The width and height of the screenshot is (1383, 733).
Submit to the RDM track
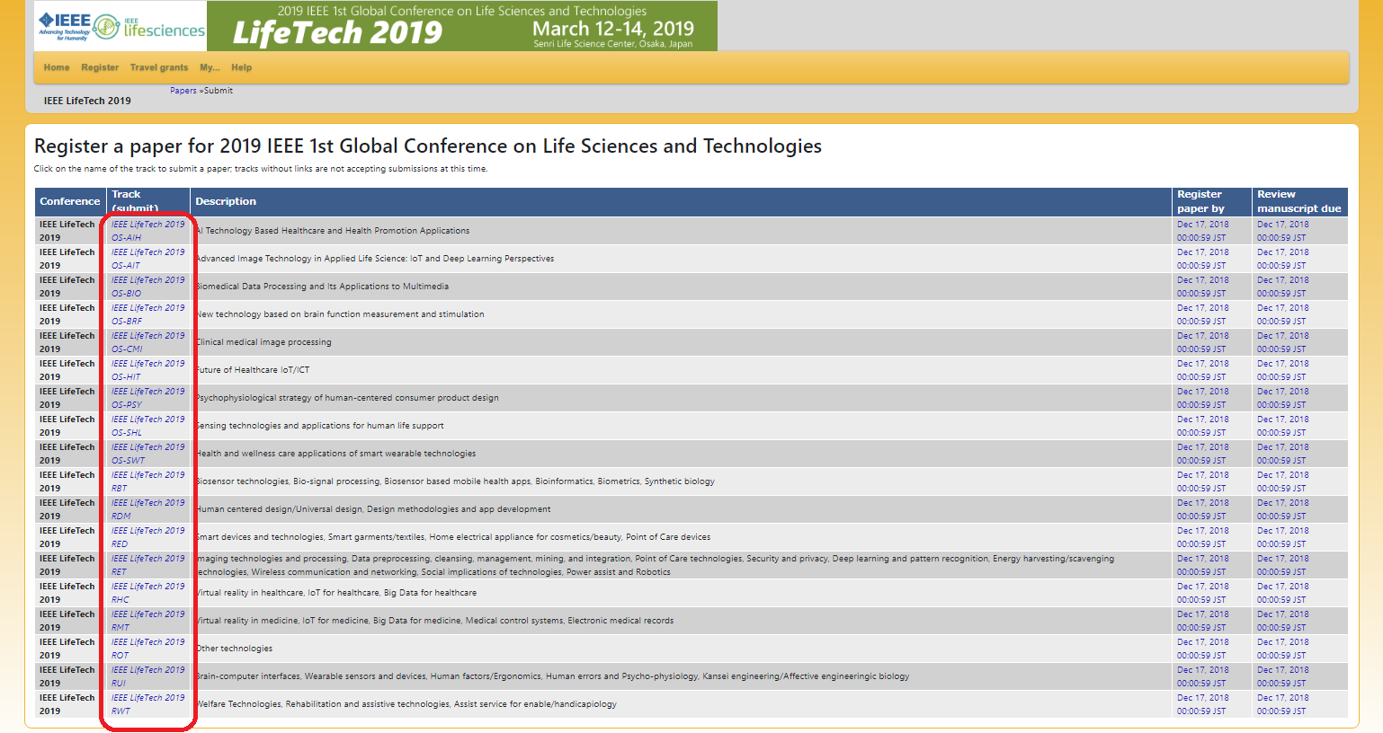(147, 509)
